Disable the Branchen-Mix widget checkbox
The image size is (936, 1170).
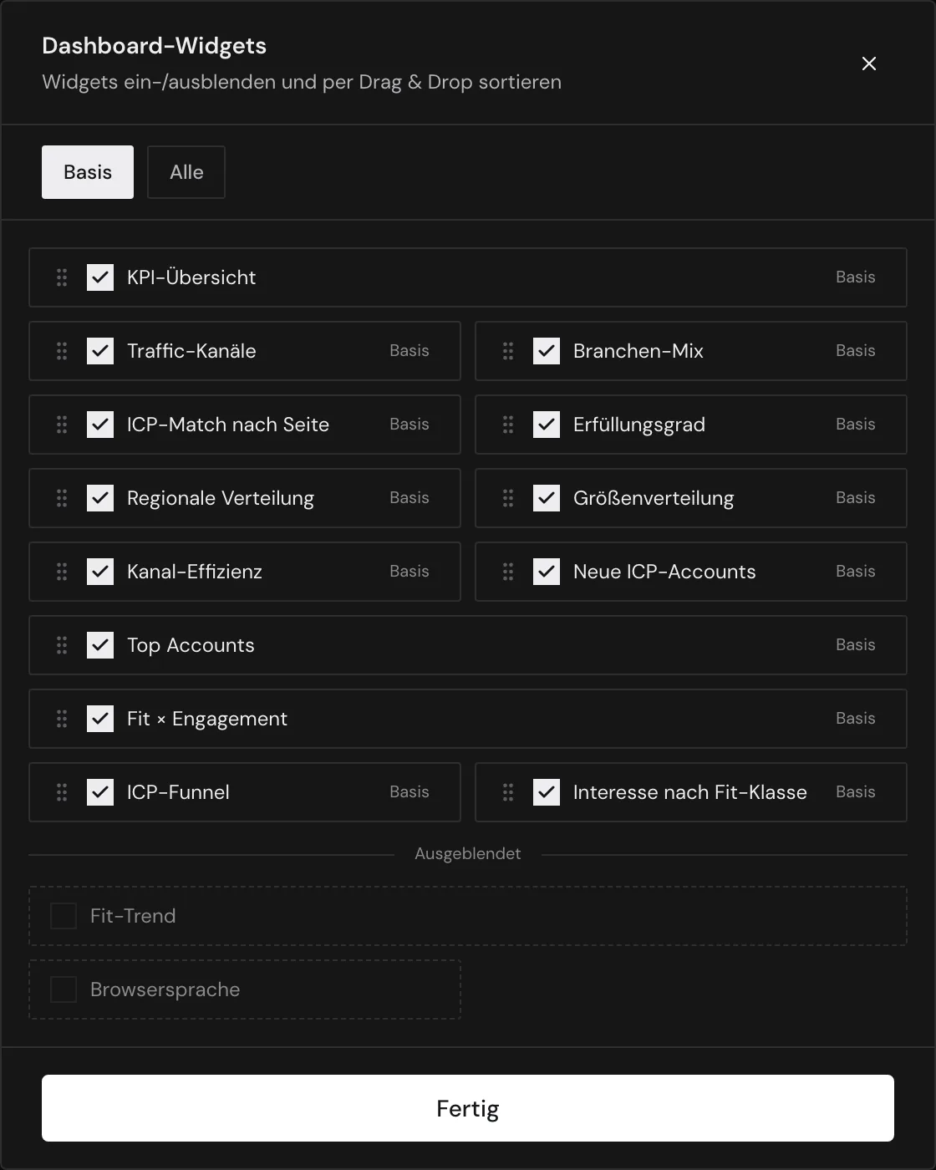[547, 351]
